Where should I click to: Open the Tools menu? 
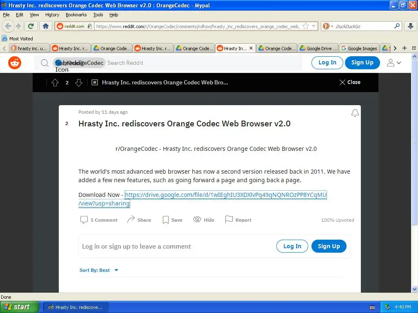(x=98, y=15)
